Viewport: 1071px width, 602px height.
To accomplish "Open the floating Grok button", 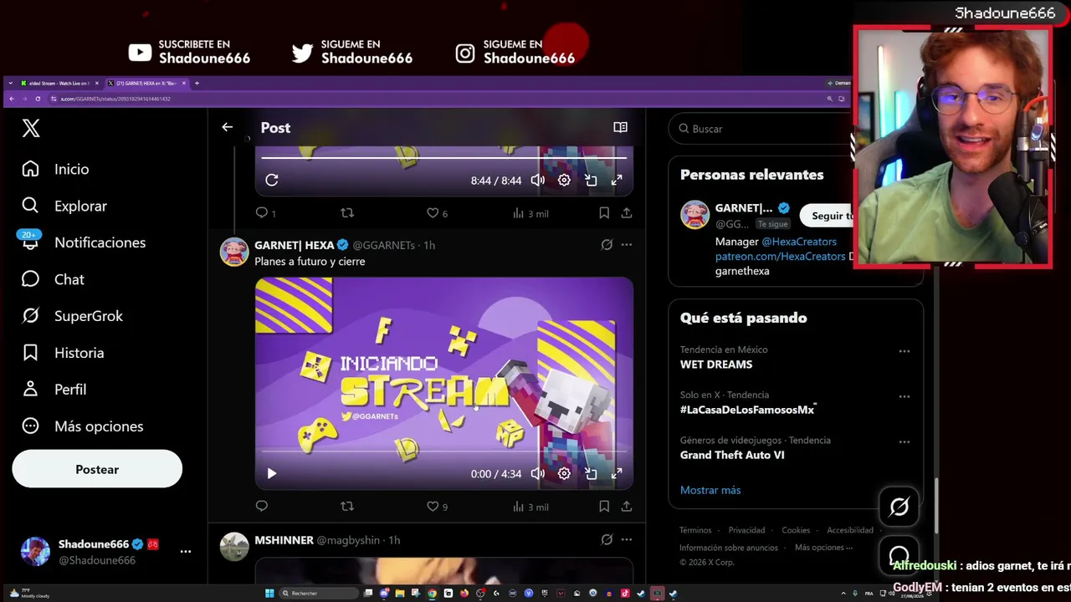I will 899,507.
